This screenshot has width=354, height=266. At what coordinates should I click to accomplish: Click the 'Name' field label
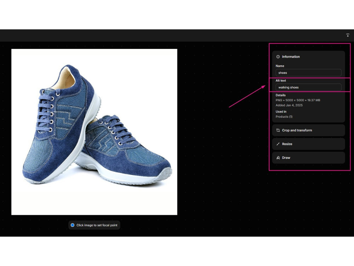pyautogui.click(x=280, y=66)
